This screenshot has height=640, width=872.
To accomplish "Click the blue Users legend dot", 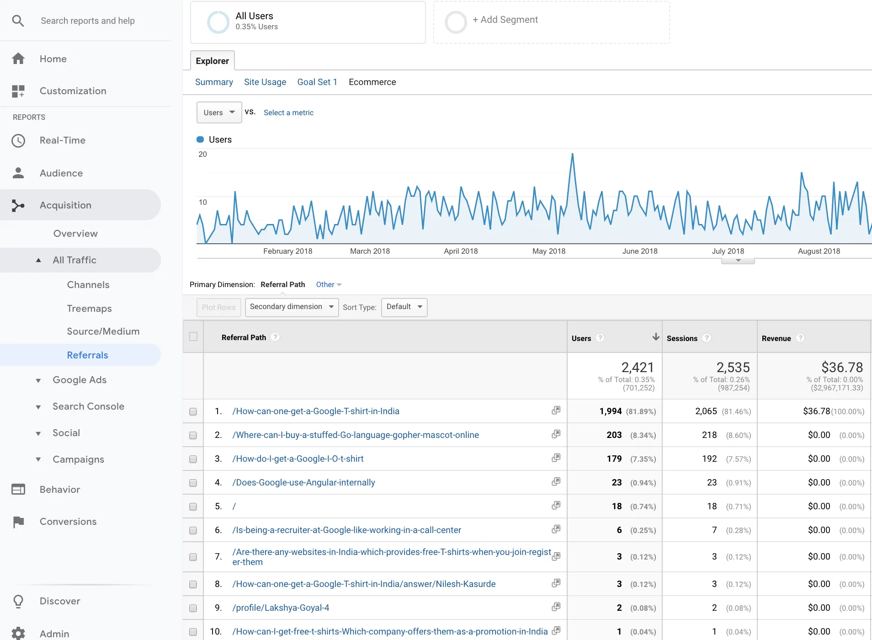I will [x=200, y=139].
